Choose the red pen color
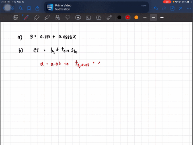This screenshot has width=193, height=145. pyautogui.click(x=128, y=17)
